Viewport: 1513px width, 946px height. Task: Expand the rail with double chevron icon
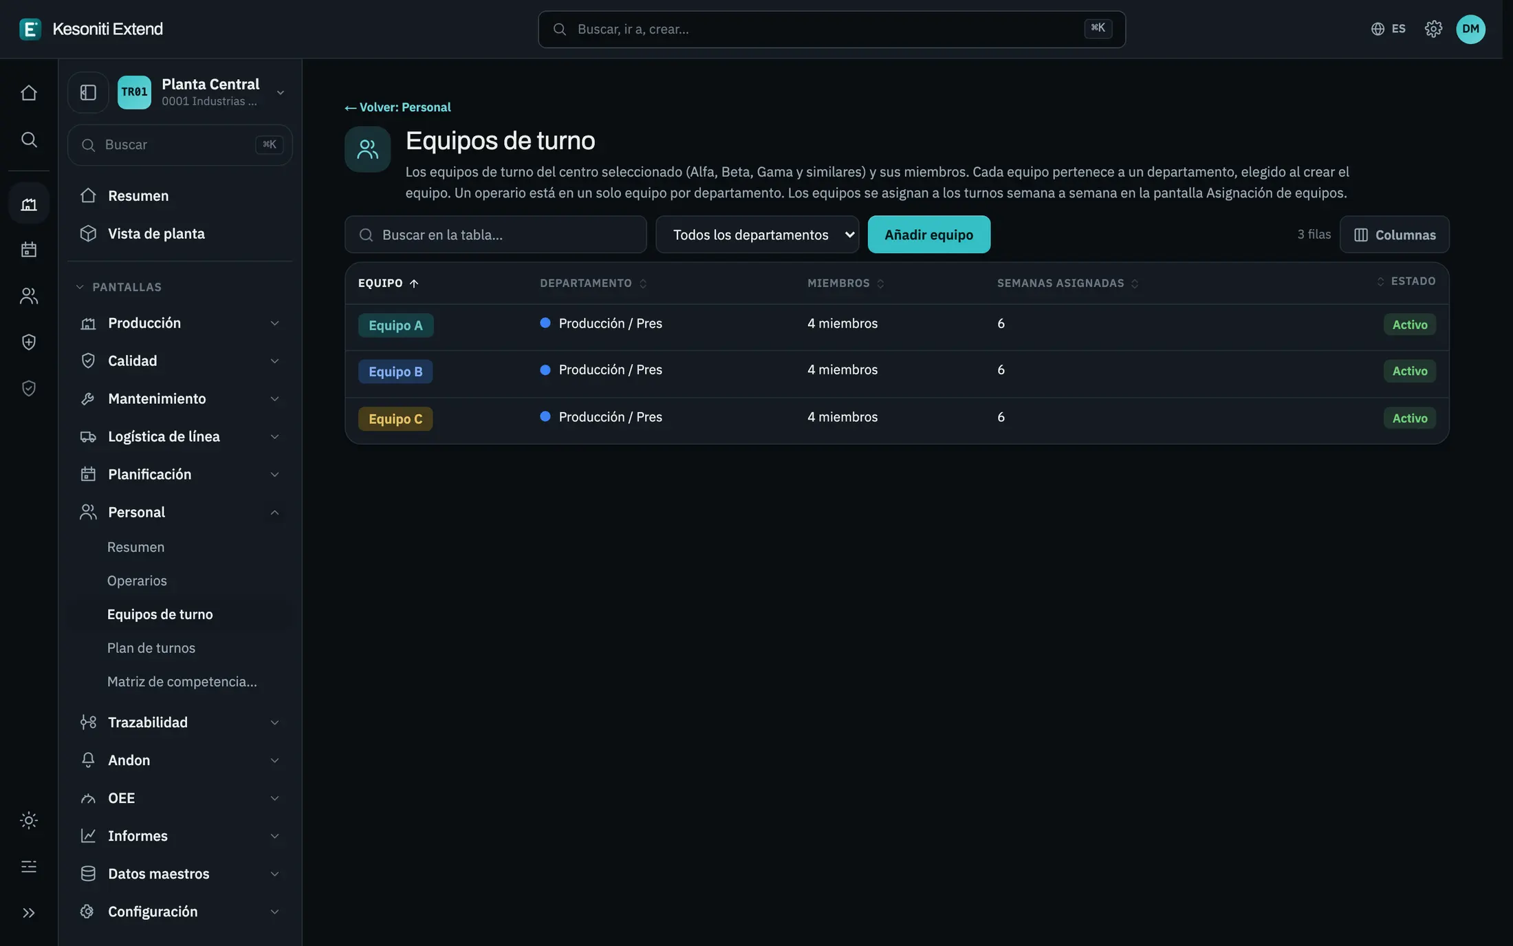click(29, 913)
